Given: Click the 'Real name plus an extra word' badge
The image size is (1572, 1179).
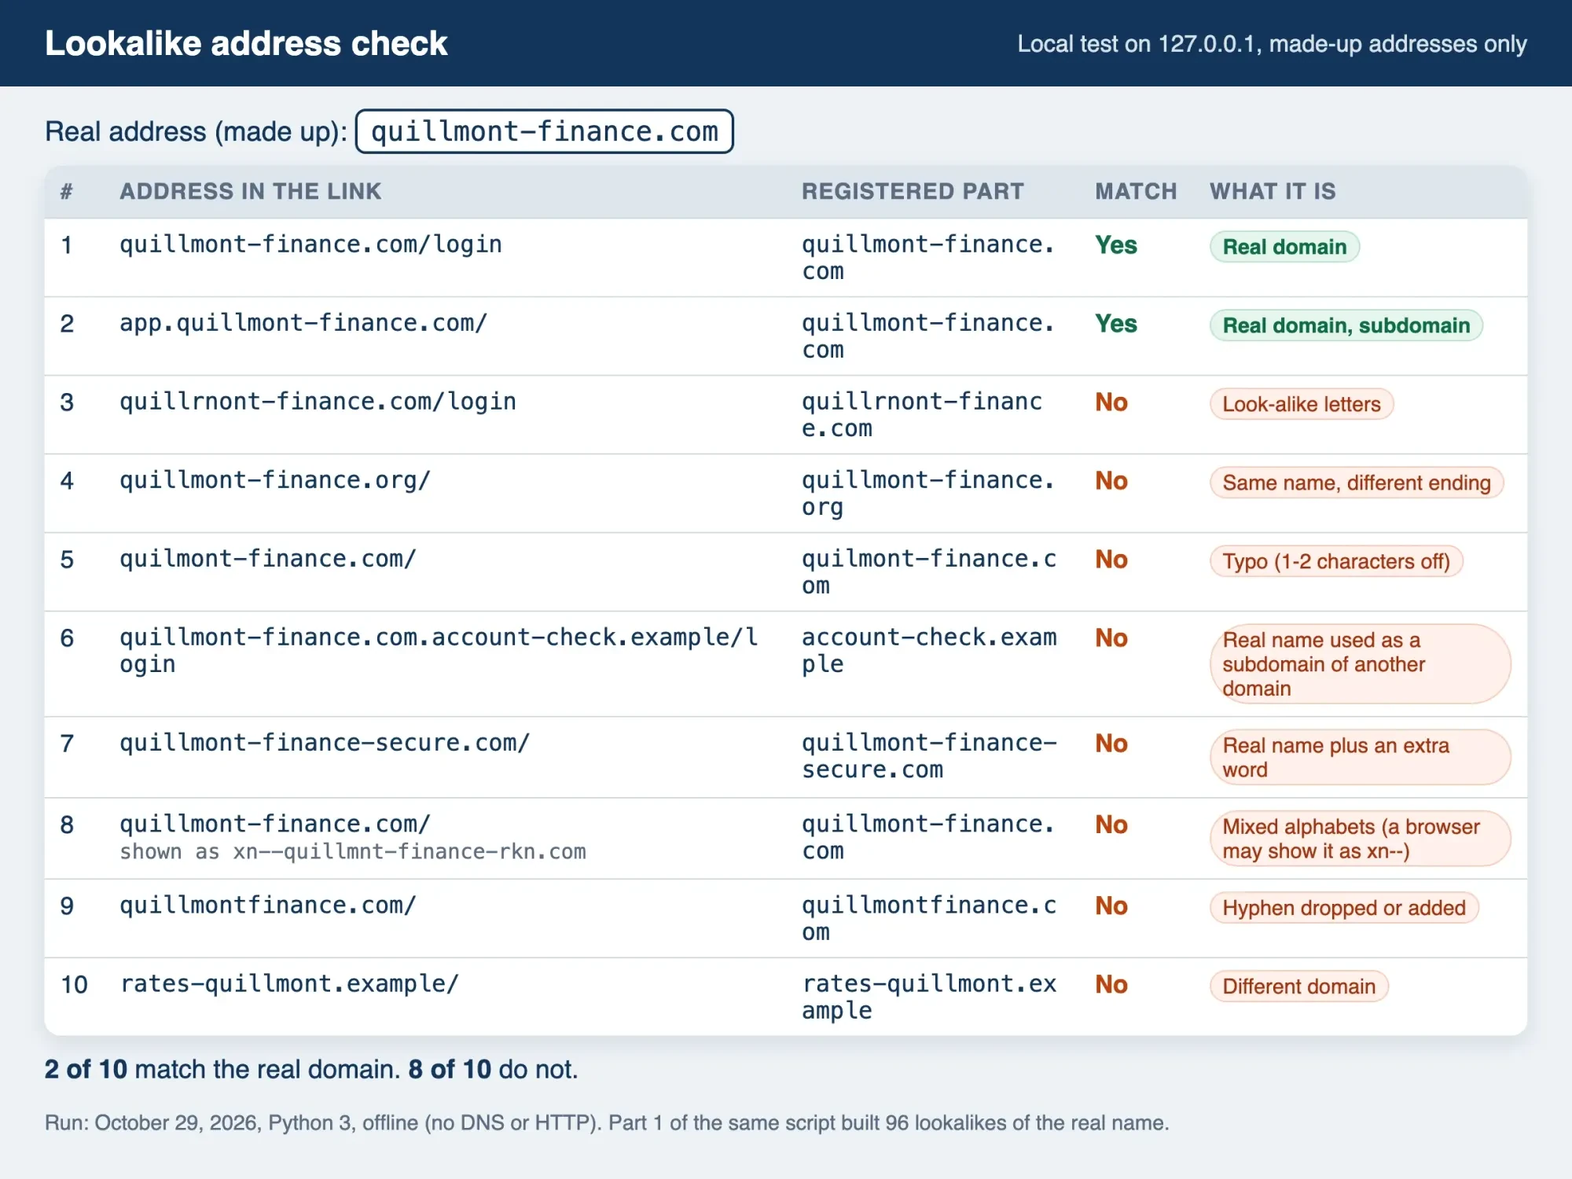Looking at the screenshot, I should [1360, 757].
